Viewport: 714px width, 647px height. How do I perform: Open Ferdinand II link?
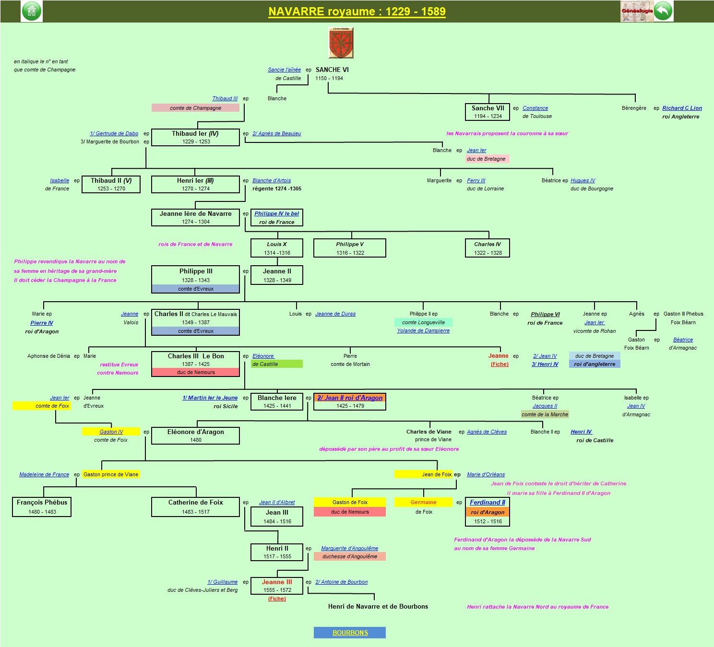click(x=488, y=502)
